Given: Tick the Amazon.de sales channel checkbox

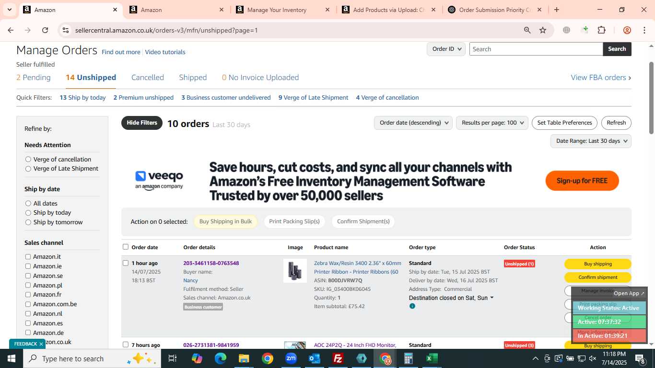Looking at the screenshot, I should 28,333.
